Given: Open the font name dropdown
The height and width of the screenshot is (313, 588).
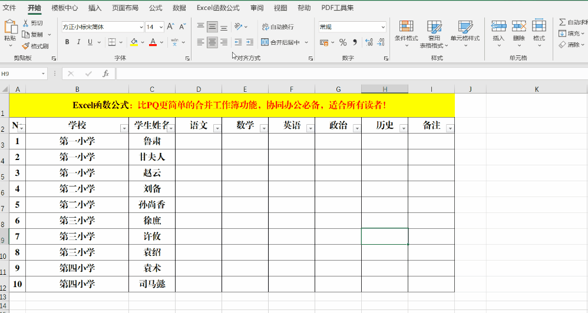Looking at the screenshot, I should [141, 27].
